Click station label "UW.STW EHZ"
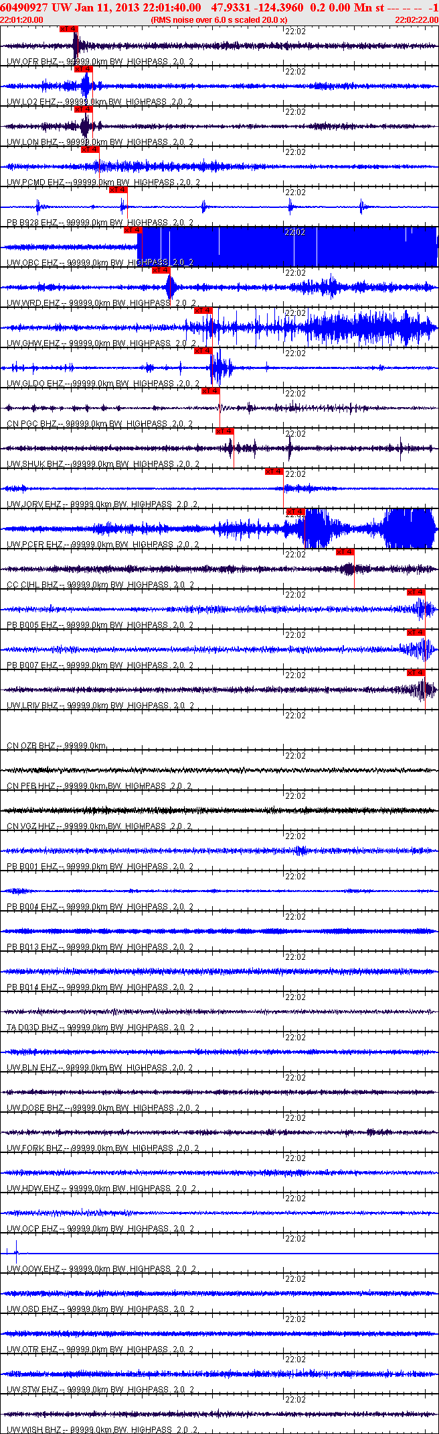The height and width of the screenshot is (1434, 439). click(32, 1390)
